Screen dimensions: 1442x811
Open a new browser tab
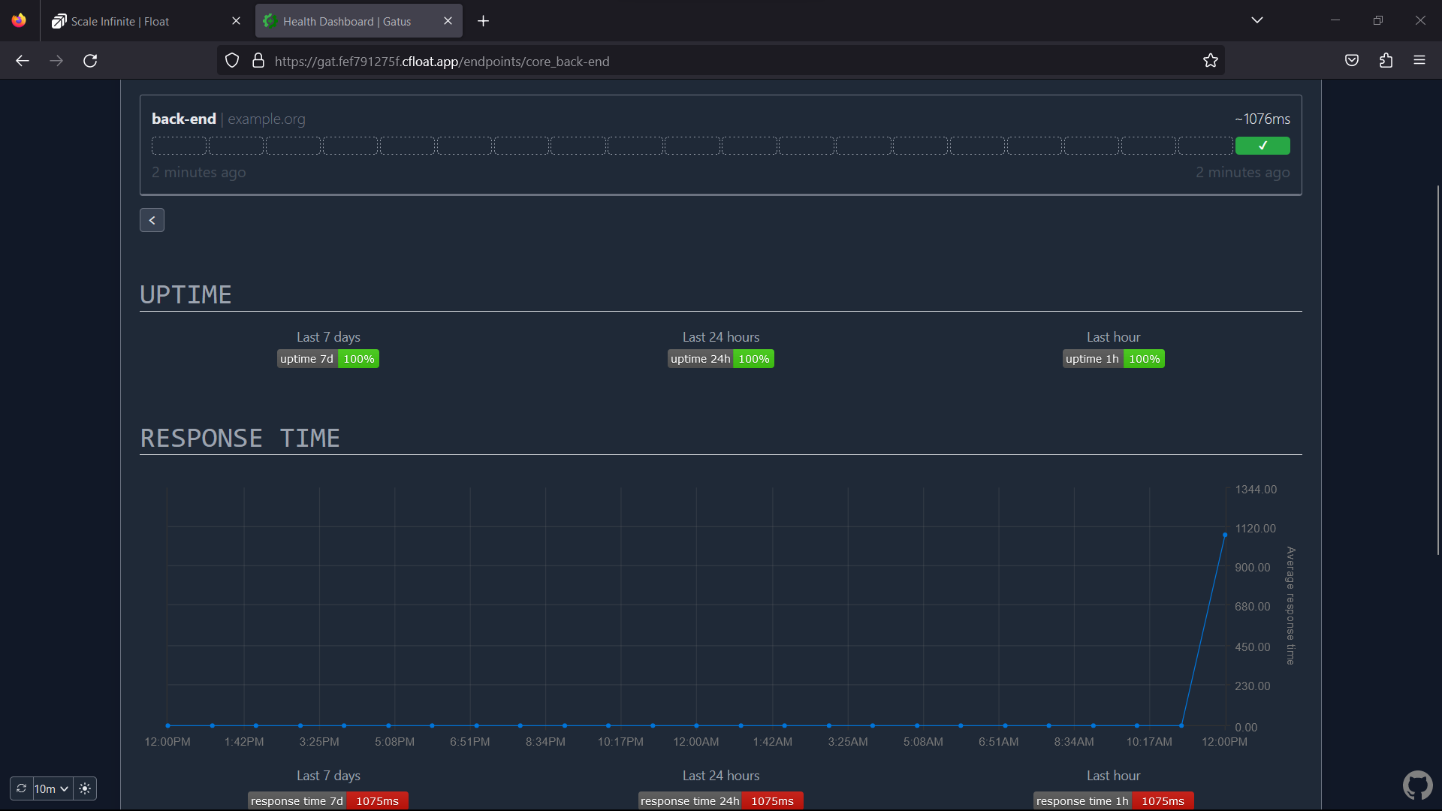click(x=483, y=21)
